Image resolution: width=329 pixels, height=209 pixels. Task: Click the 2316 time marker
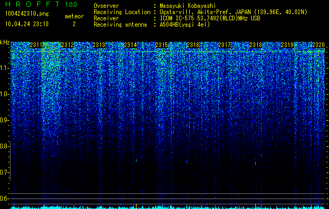point(193,45)
